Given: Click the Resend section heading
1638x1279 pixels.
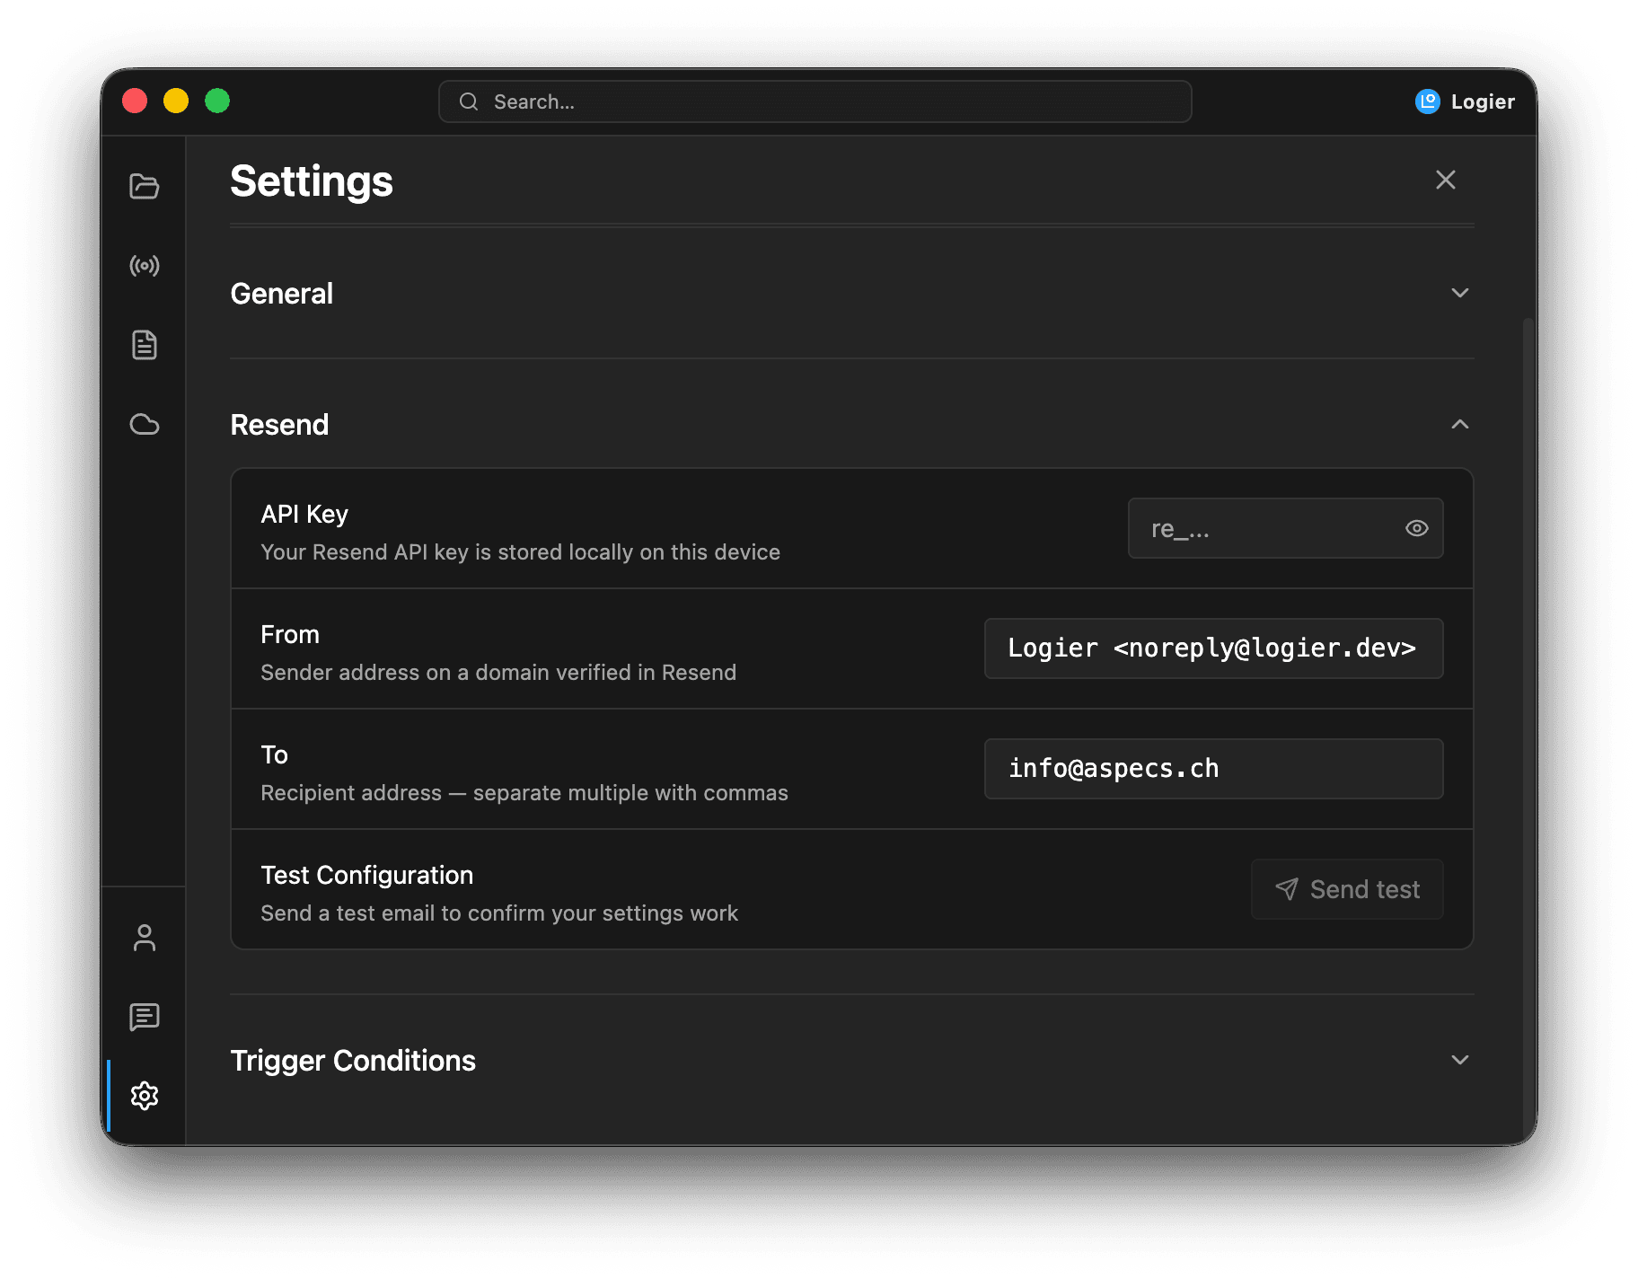Looking at the screenshot, I should coord(279,425).
